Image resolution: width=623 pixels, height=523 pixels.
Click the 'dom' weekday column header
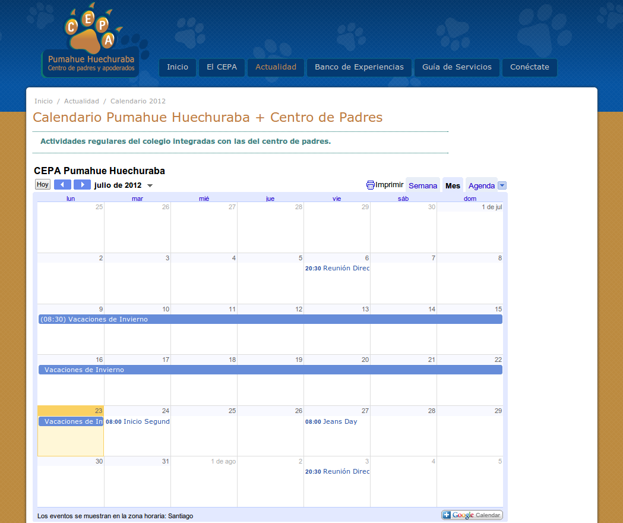pos(470,199)
